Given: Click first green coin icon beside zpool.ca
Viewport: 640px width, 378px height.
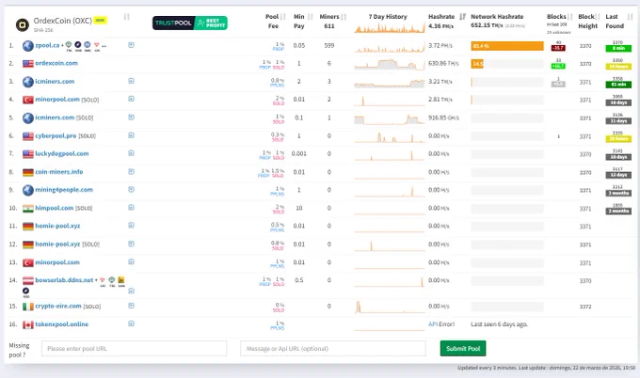Looking at the screenshot, I should pyautogui.click(x=69, y=44).
